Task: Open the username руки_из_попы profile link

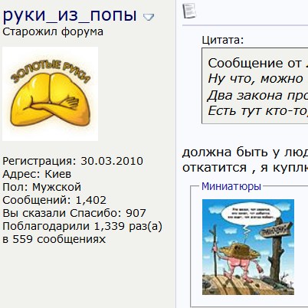Action: [x=70, y=15]
